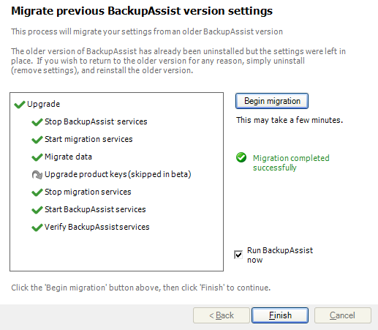The width and height of the screenshot is (378, 330).
Task: Click the checkmark beside Migrate data
Action: pyautogui.click(x=37, y=157)
